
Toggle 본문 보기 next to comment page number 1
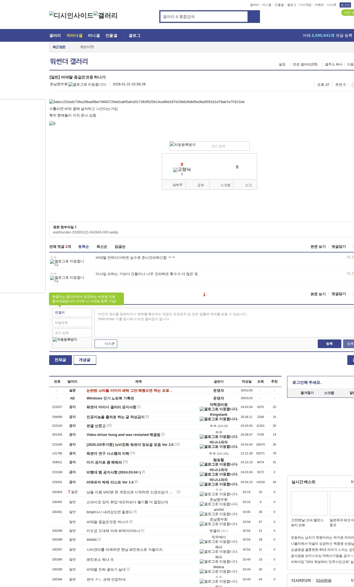pos(318,294)
